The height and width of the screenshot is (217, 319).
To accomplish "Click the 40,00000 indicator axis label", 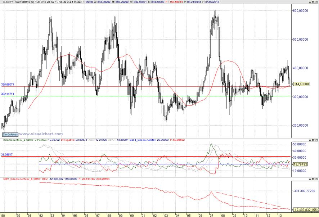I will coord(300,151).
